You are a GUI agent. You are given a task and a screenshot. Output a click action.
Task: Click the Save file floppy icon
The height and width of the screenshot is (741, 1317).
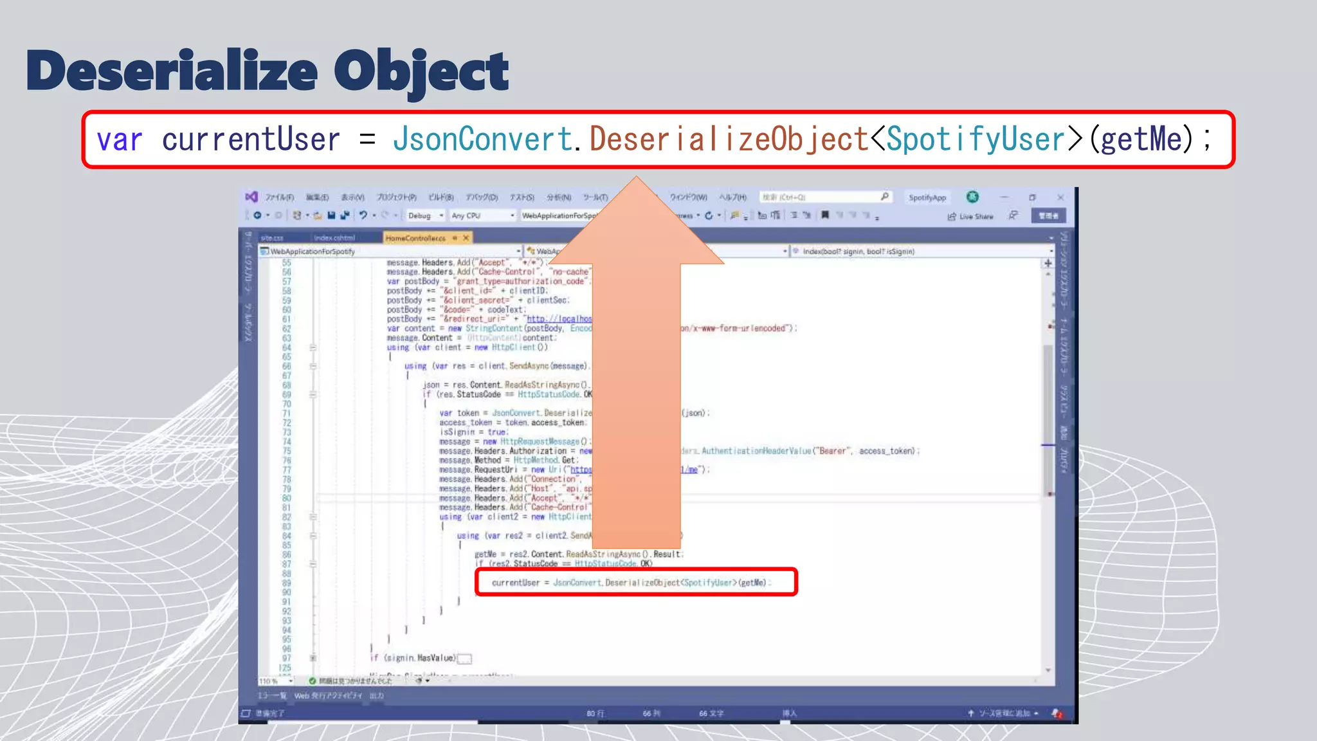[x=332, y=215]
